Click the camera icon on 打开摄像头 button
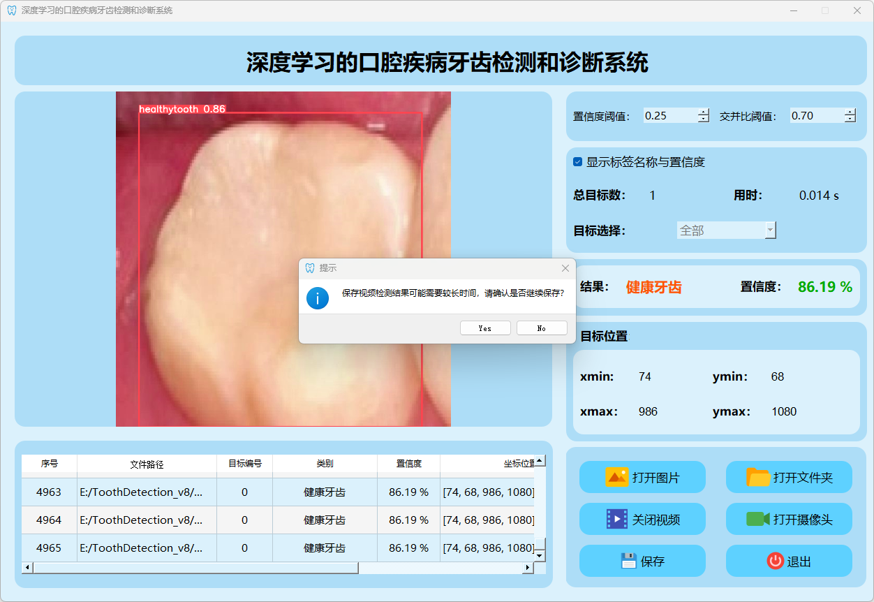The width and height of the screenshot is (874, 602). 757,519
